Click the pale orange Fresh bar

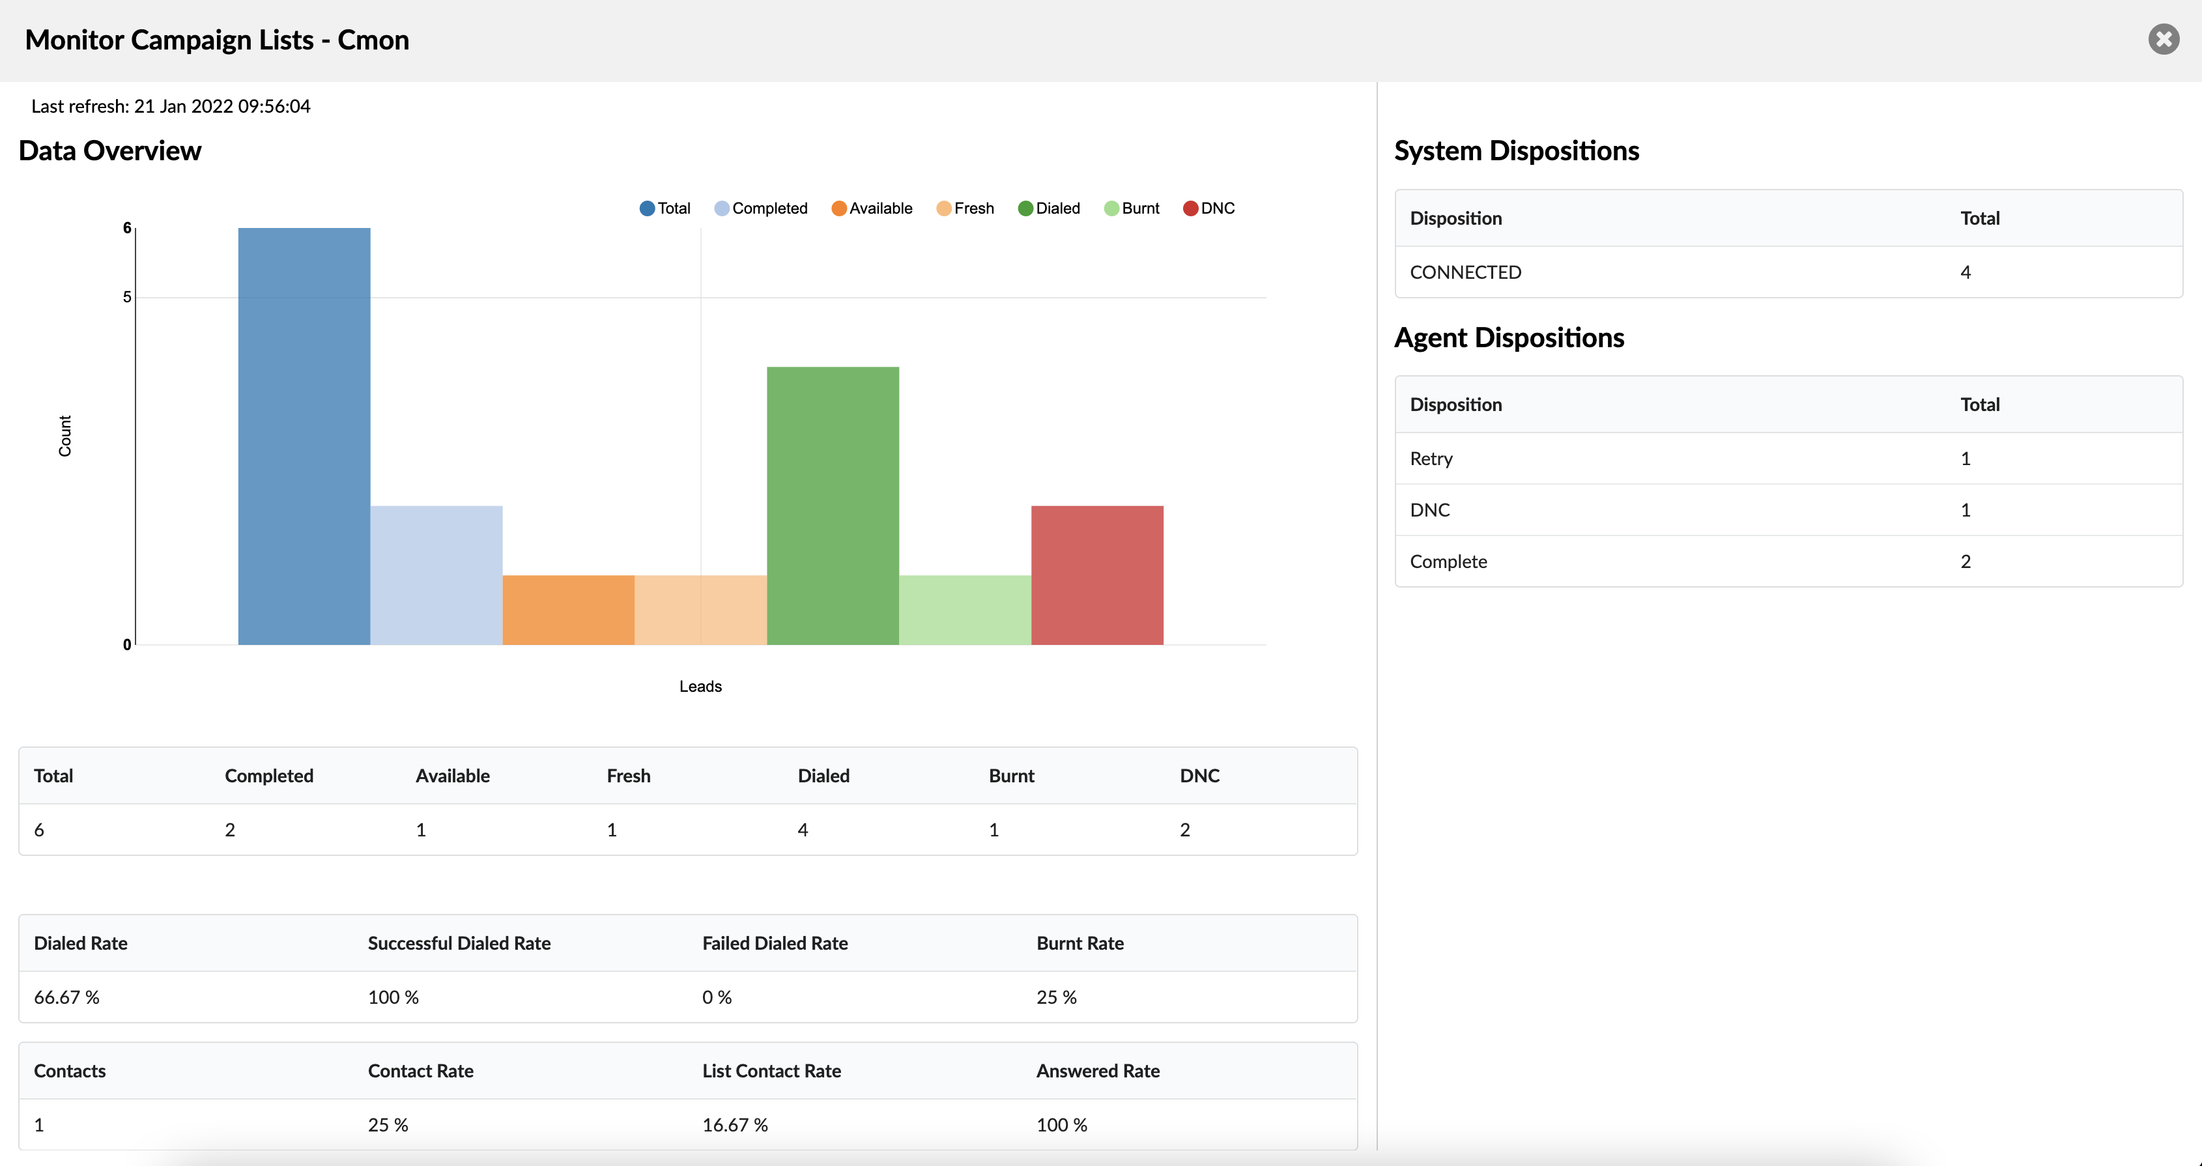click(701, 610)
